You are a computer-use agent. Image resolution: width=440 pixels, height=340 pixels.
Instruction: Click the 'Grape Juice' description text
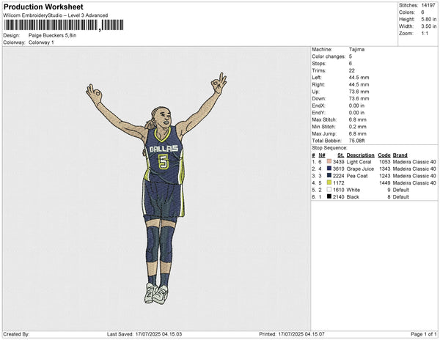[360, 169]
